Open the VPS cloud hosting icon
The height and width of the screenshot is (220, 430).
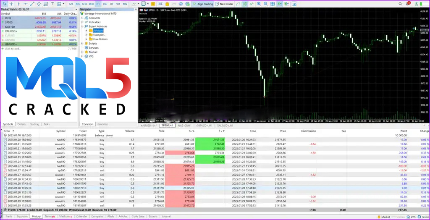(x=181, y=4)
